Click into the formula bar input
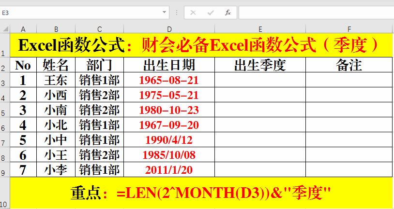394x209 pixels. tap(316, 13)
